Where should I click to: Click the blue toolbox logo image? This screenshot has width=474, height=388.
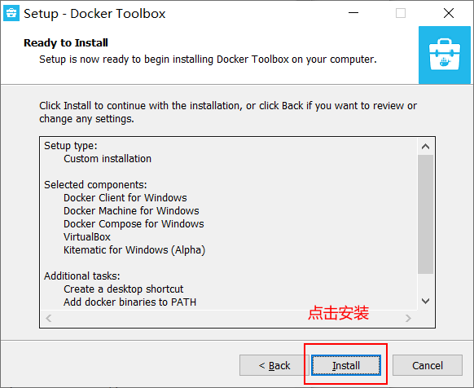click(x=445, y=55)
